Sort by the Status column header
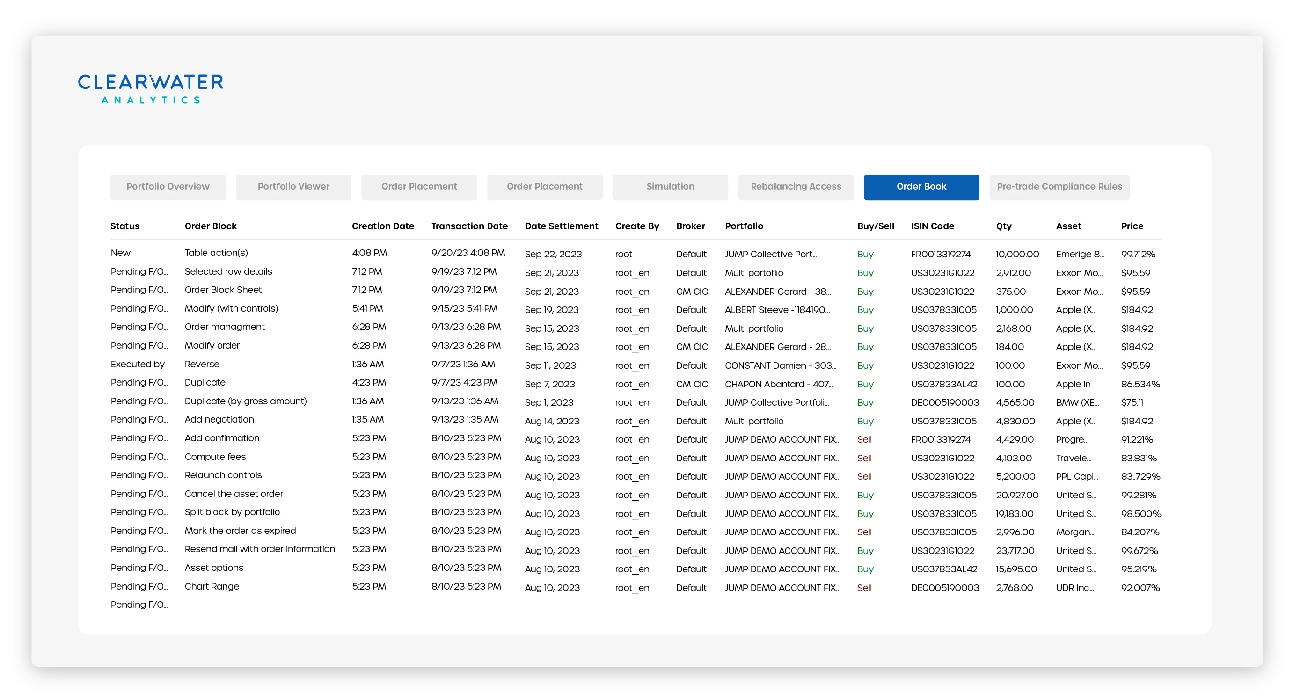 pos(125,226)
